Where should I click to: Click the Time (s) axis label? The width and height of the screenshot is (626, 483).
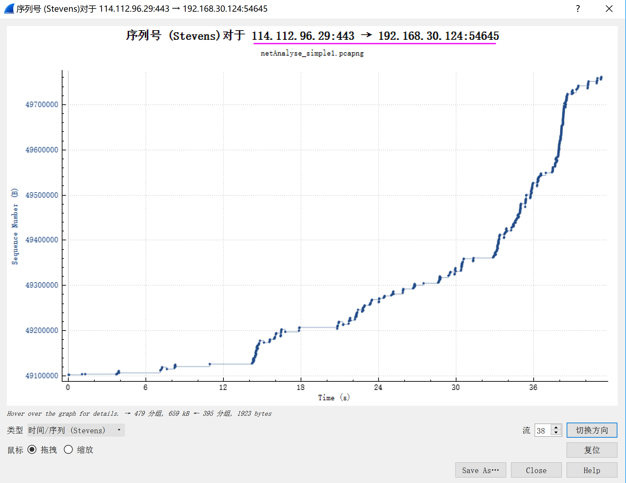tap(334, 398)
